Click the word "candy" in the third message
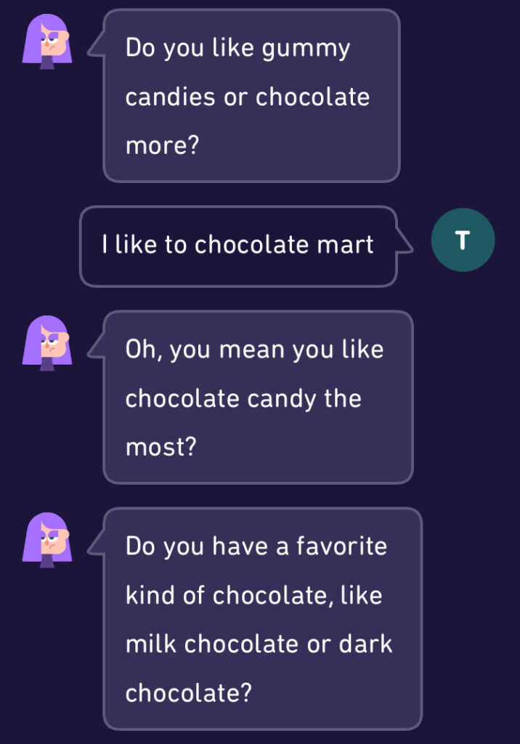Image resolution: width=520 pixels, height=744 pixels. (279, 398)
